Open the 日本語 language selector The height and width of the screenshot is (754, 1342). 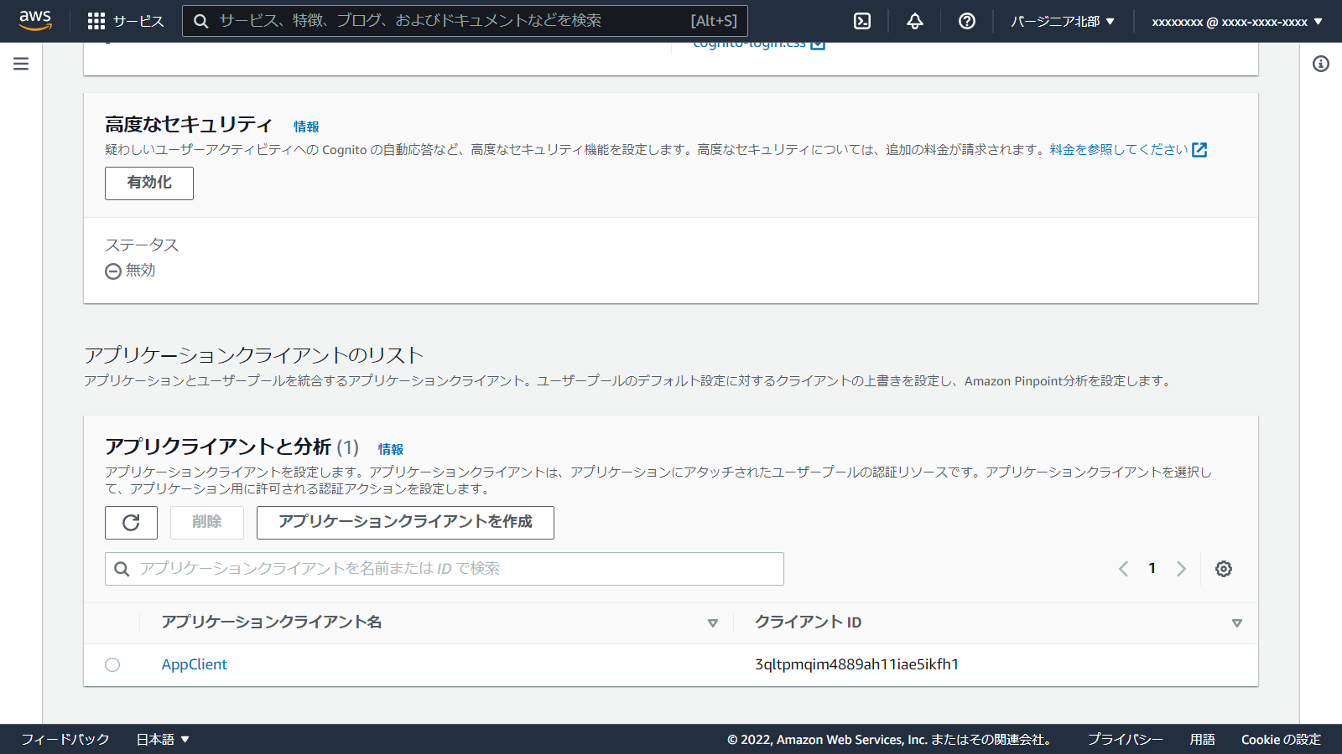(163, 739)
